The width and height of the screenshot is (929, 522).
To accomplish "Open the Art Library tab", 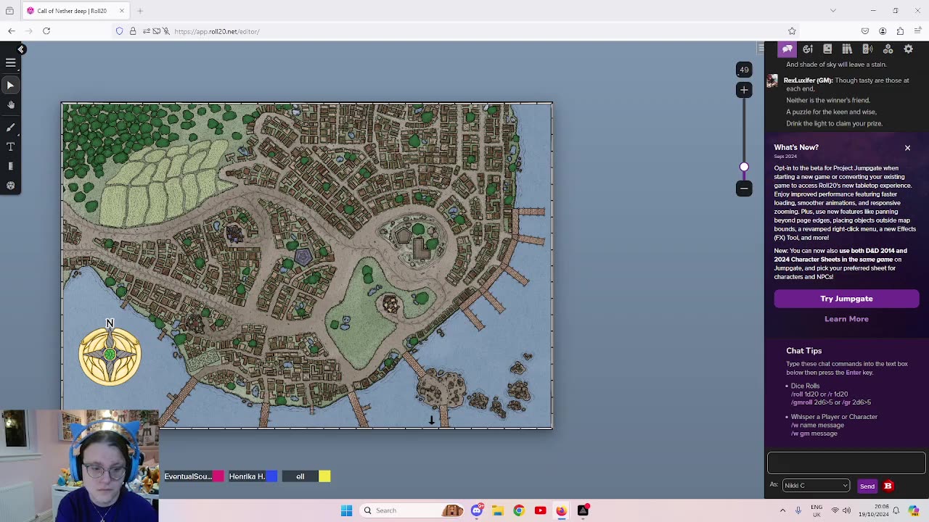I will tap(808, 49).
